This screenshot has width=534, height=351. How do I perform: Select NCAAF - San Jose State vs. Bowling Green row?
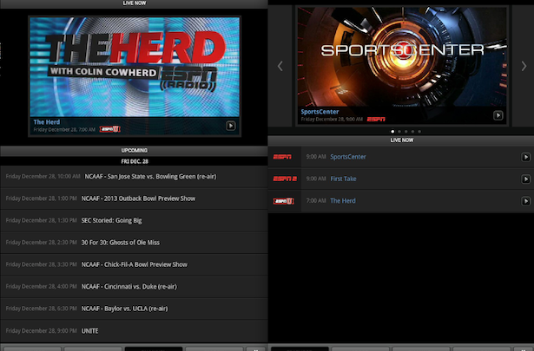click(x=134, y=177)
